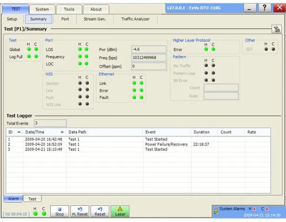Screen dimensions: 286x222
Task: Click the Reset button in bottom toolbar
Action: 100,211
